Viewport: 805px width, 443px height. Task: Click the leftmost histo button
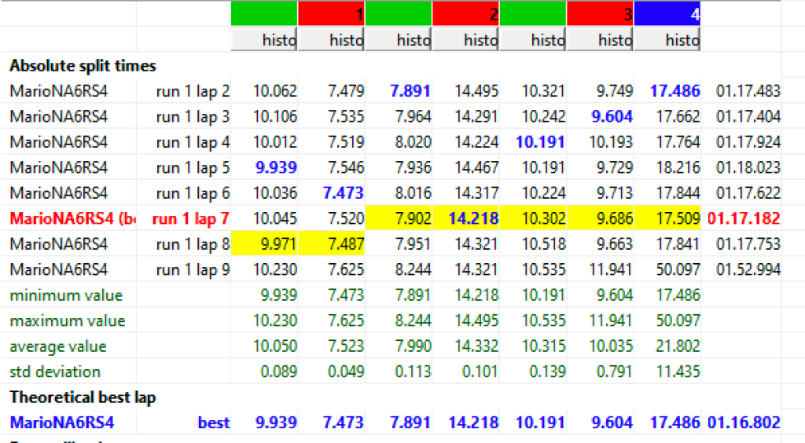[x=264, y=40]
